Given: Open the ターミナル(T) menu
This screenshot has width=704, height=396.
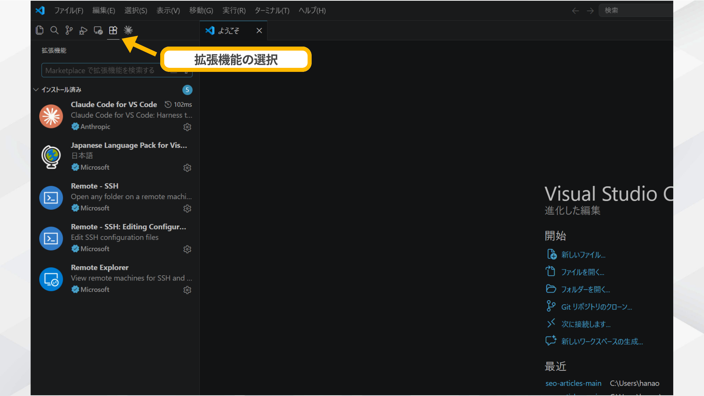Looking at the screenshot, I should pyautogui.click(x=272, y=11).
